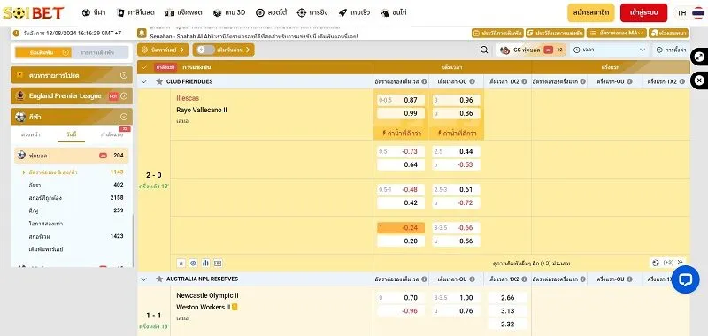The height and width of the screenshot is (336, 708).
Task: Collapse the AUSTRALIA NPL RESERVES league
Action: [x=144, y=279]
